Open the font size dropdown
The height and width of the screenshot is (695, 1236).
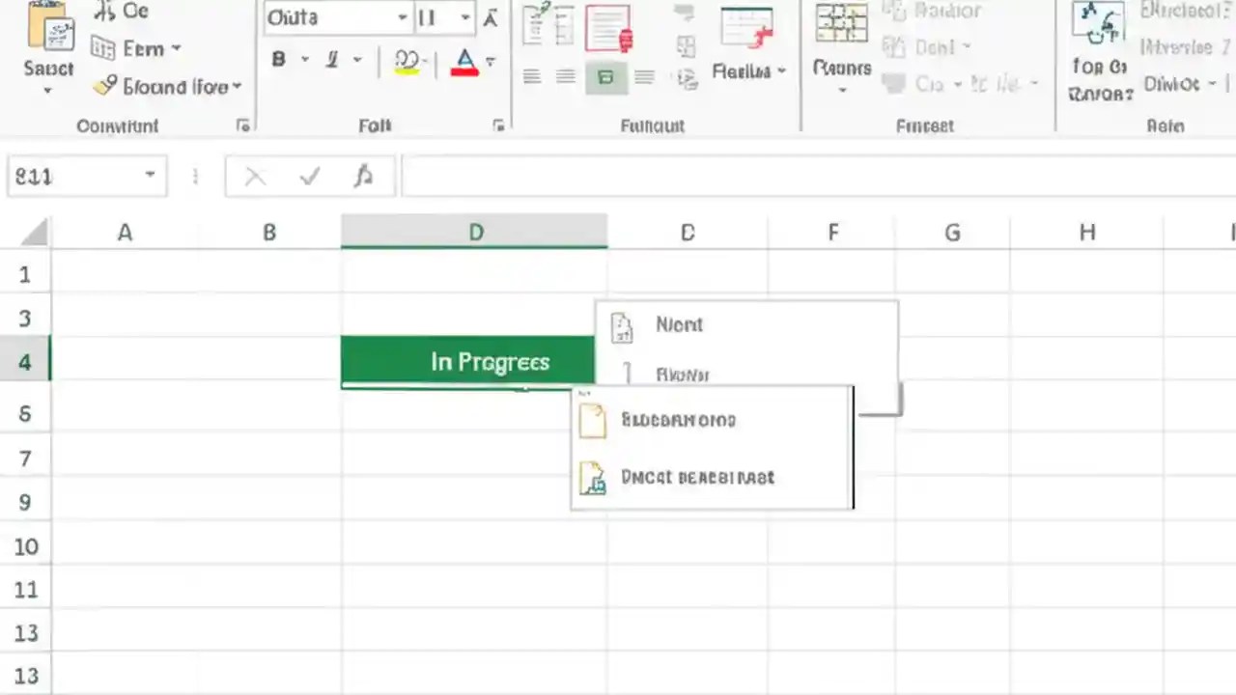[x=463, y=17]
